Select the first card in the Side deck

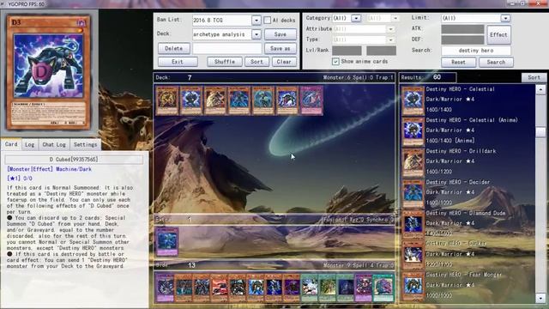click(x=165, y=288)
